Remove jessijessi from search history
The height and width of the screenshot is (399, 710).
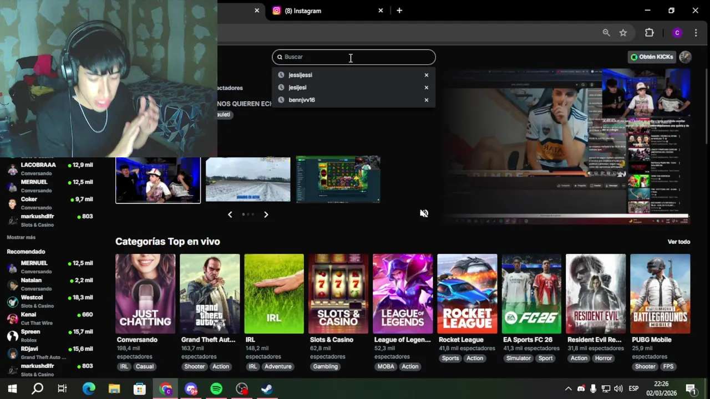[427, 75]
